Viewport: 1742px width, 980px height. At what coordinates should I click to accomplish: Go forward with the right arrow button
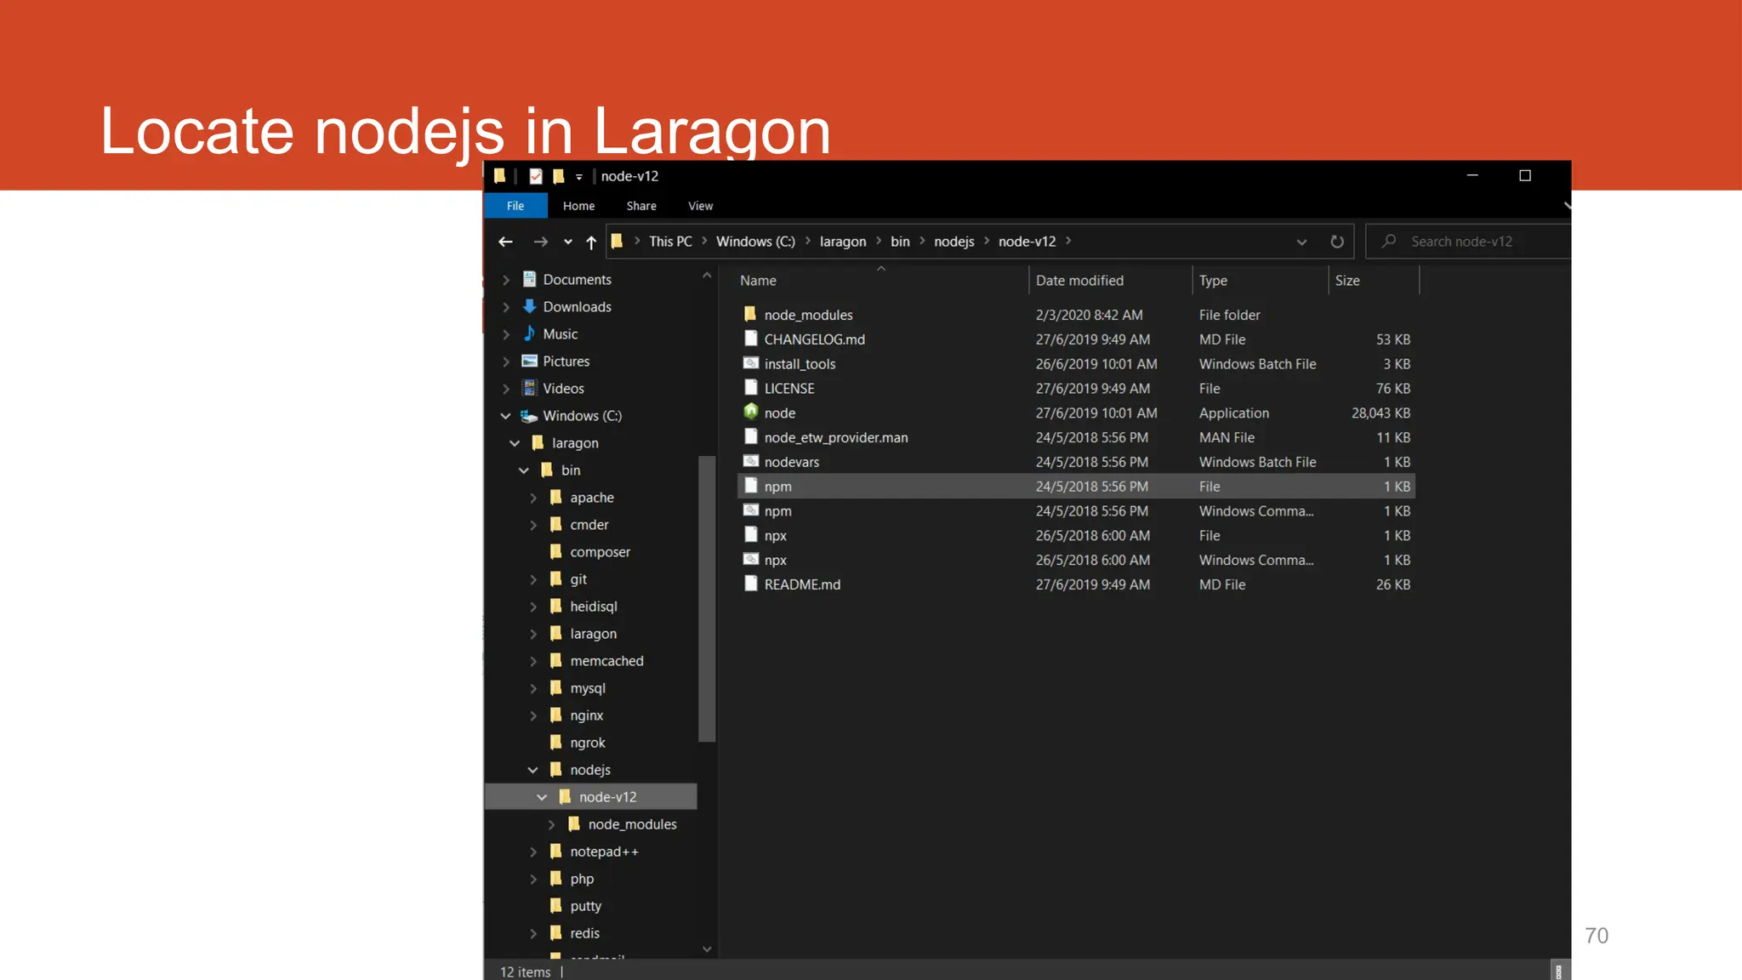click(540, 242)
